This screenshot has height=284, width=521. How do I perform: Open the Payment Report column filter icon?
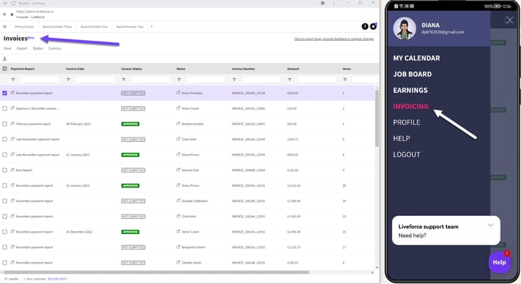pos(13,79)
